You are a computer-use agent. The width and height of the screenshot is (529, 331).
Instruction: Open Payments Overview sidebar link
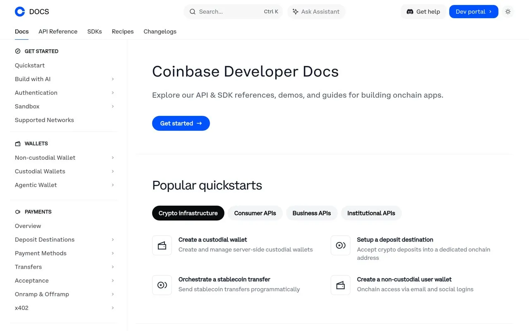(28, 226)
